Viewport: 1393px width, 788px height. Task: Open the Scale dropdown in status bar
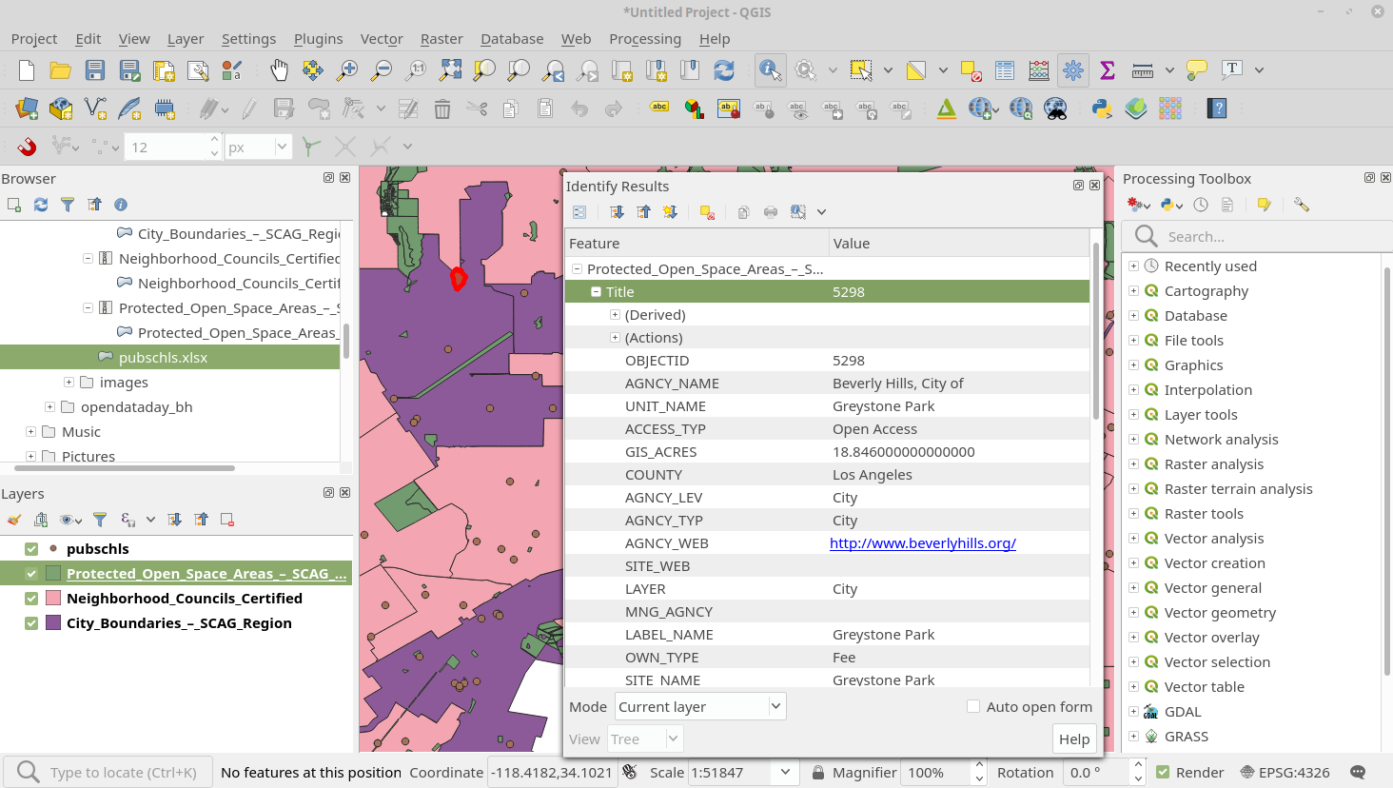point(785,772)
